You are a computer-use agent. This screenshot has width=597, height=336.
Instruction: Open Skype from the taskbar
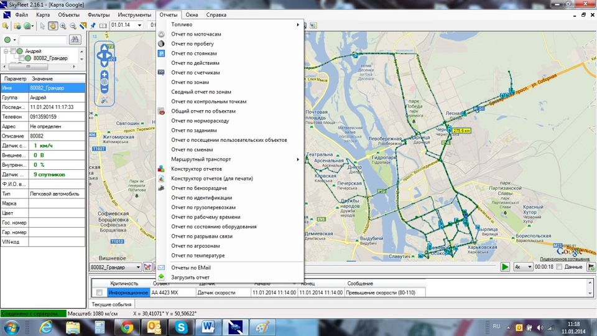pos(181,327)
